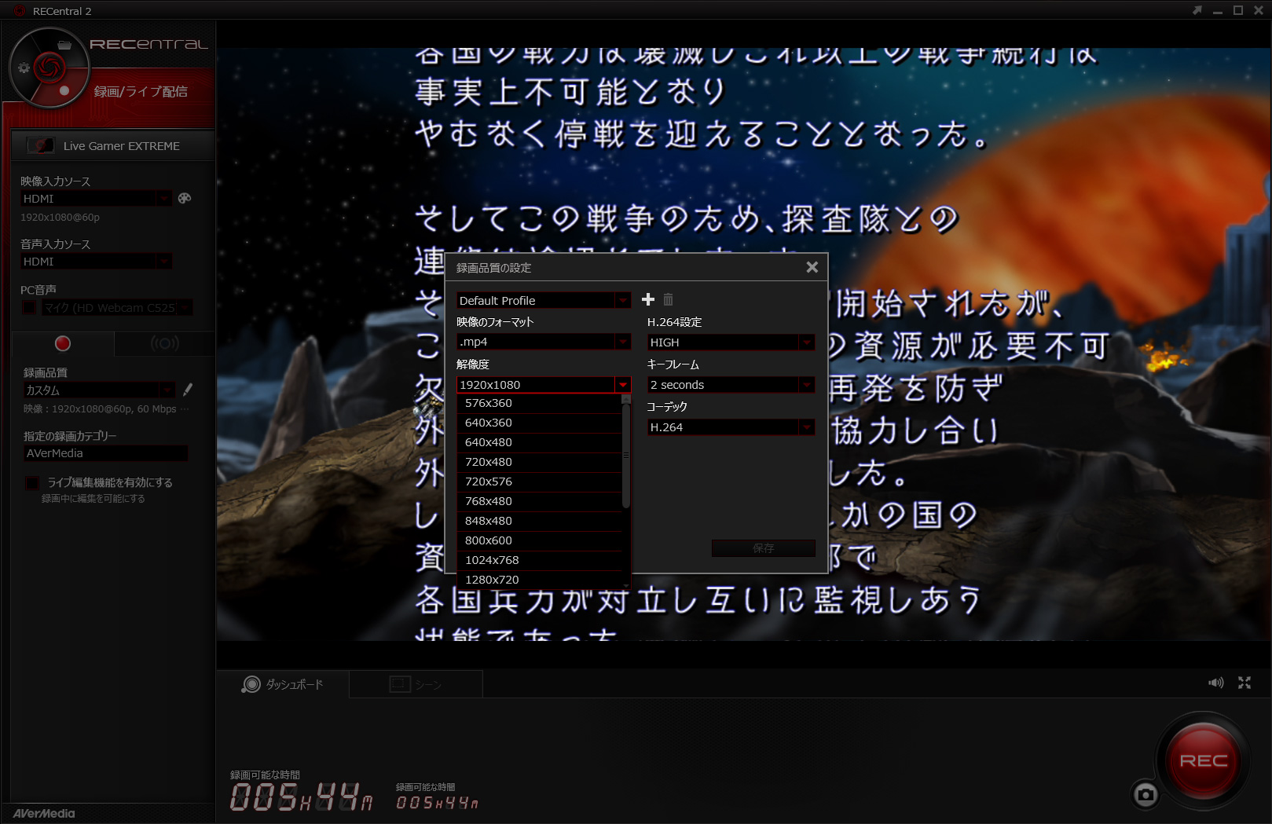Open the recording quality カスタム dropdown
Image resolution: width=1272 pixels, height=824 pixels.
pos(99,390)
